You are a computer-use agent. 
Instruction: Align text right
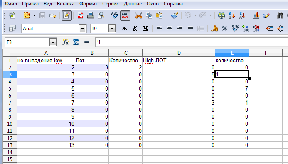tap(180, 28)
